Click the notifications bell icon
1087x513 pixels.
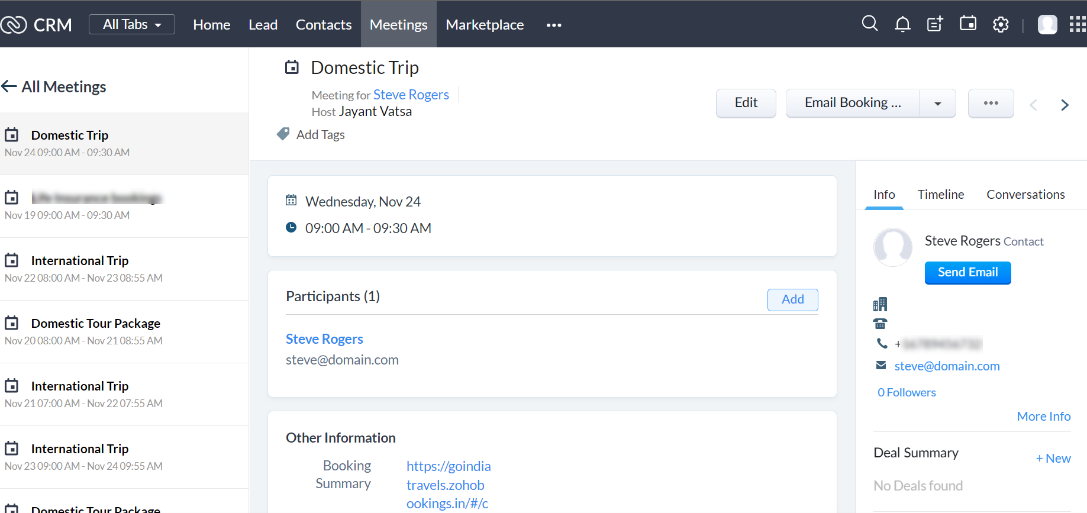tap(902, 24)
